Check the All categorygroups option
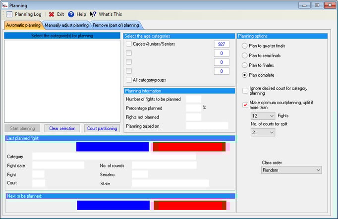 coord(129,80)
